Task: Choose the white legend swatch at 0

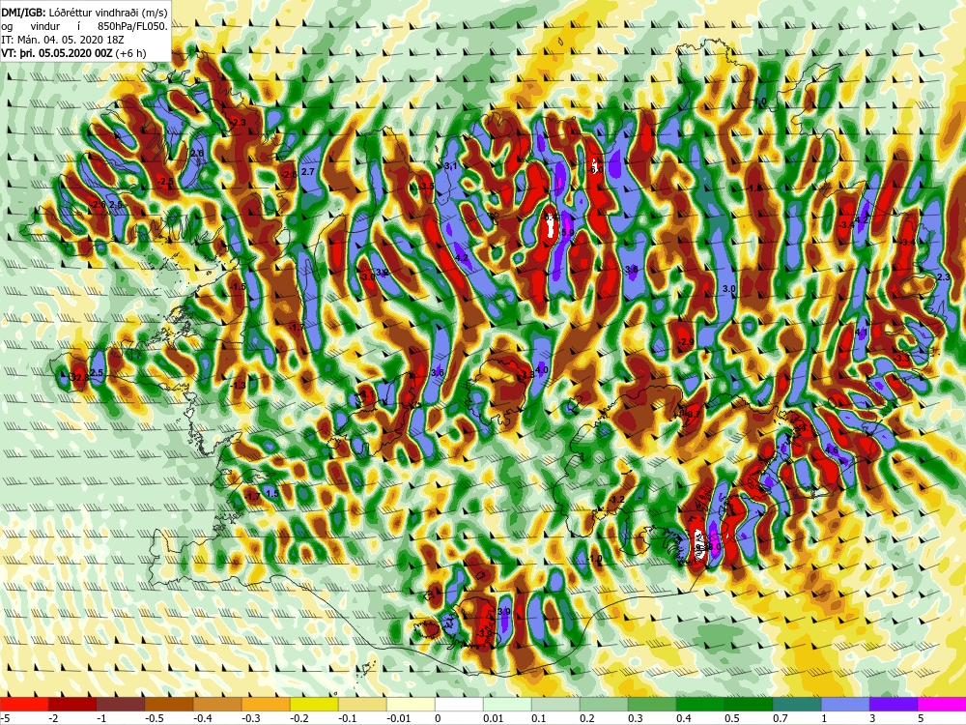Action: click(459, 704)
